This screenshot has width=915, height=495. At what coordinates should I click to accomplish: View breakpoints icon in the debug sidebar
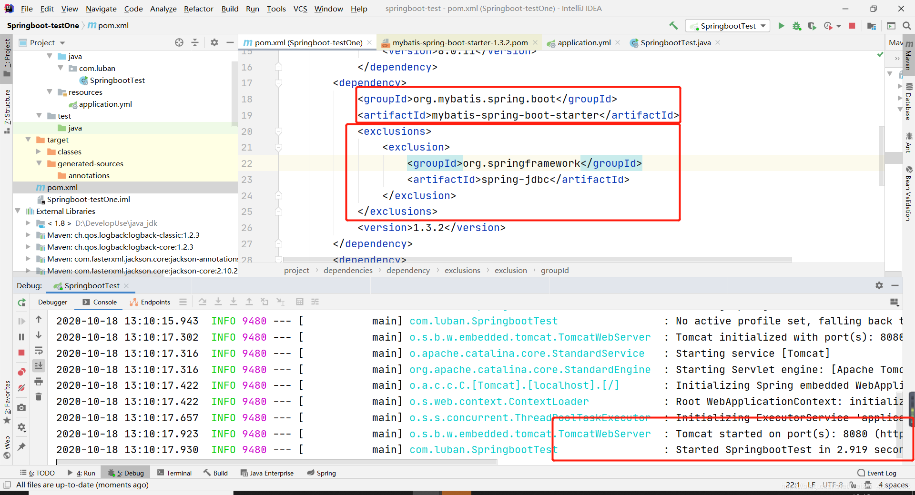coord(21,372)
